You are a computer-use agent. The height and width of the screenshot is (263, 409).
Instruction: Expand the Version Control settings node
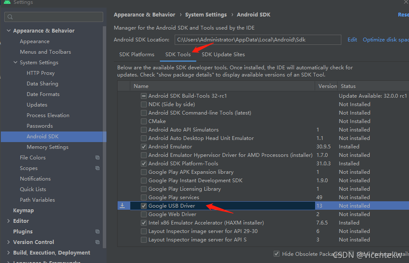point(8,242)
